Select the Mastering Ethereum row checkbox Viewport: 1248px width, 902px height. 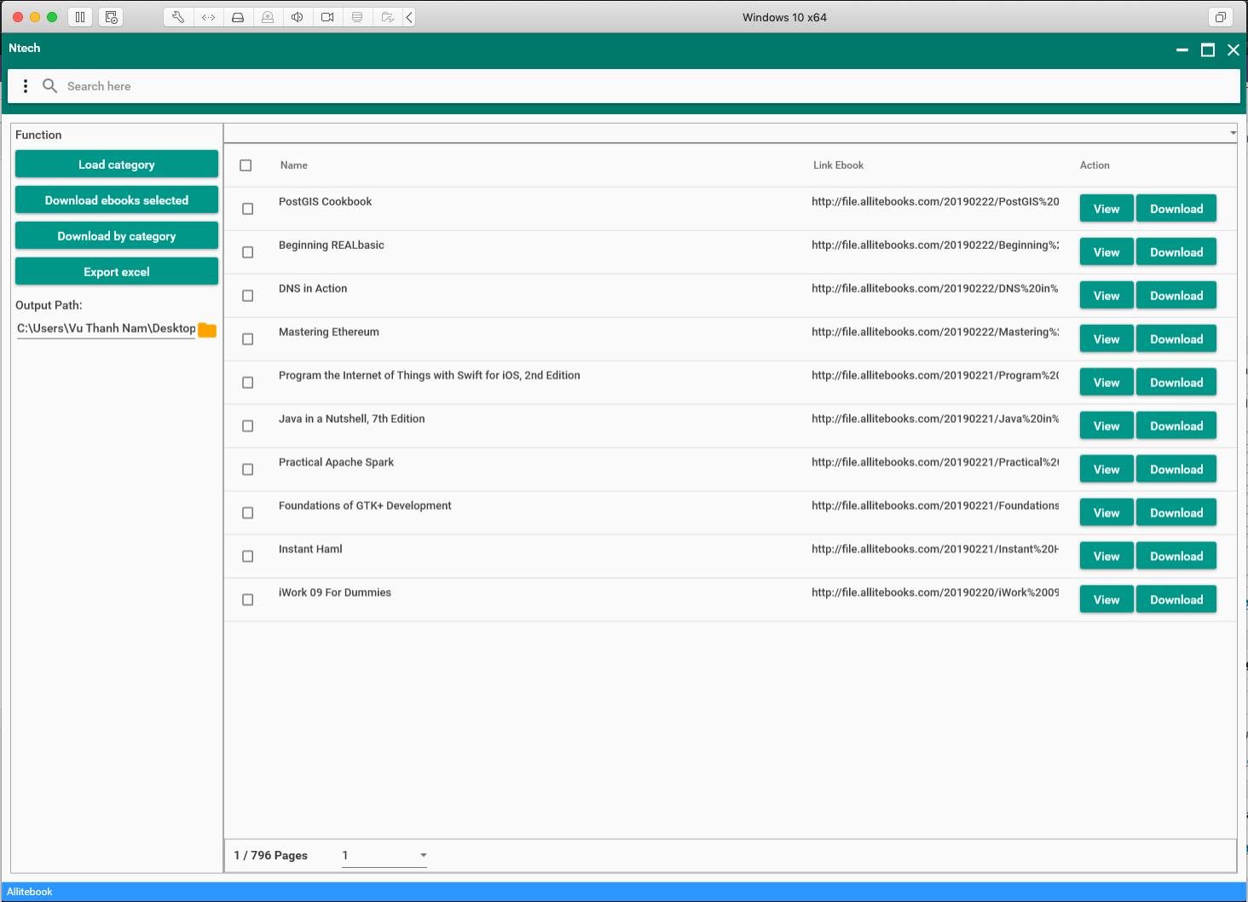coord(248,339)
